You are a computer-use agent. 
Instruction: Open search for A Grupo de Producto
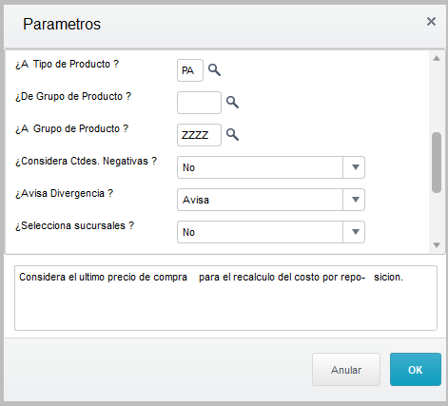click(232, 135)
